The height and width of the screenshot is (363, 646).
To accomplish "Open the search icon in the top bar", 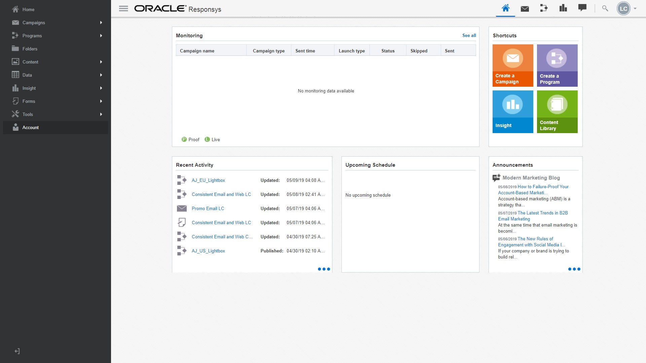I will 605,8.
